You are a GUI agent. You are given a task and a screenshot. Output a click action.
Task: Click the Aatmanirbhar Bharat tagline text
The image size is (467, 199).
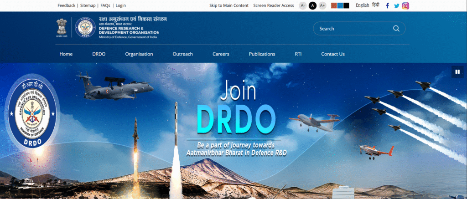click(x=236, y=149)
